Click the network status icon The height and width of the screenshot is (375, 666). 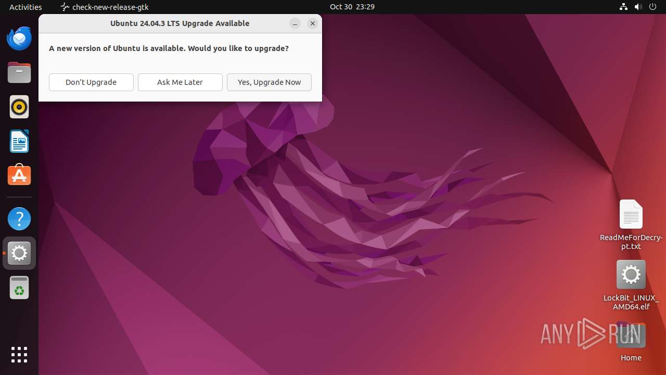(623, 7)
